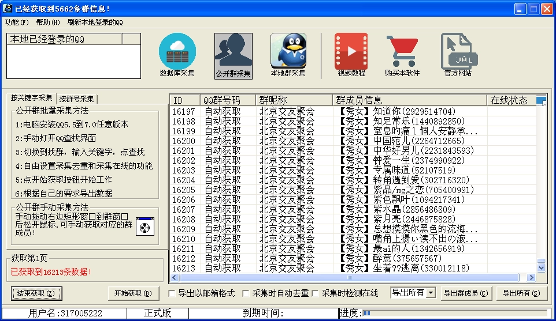Viewport: 556px width, 321px height.
Task: Click 刷新本地登录的QQ menu item
Action: click(x=95, y=22)
